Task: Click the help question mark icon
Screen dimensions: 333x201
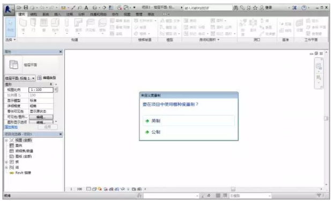Action: tap(304, 7)
